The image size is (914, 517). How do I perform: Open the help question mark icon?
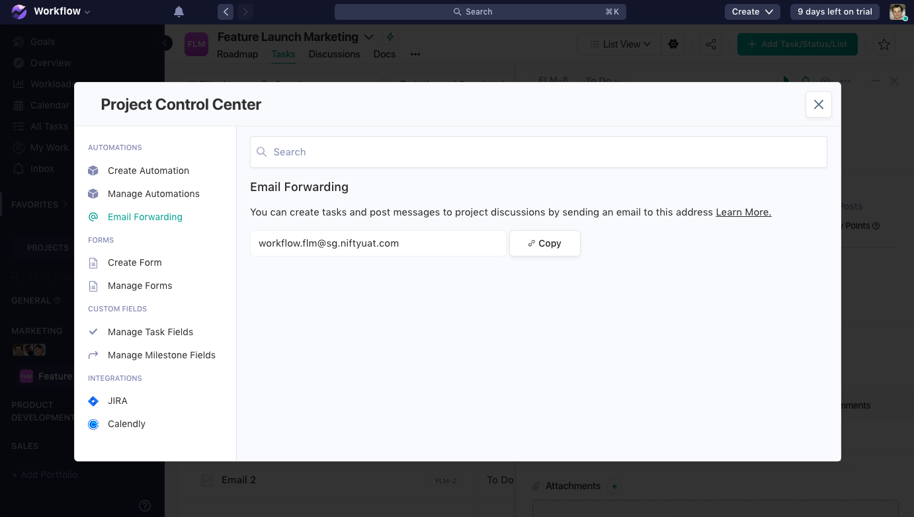point(145,506)
